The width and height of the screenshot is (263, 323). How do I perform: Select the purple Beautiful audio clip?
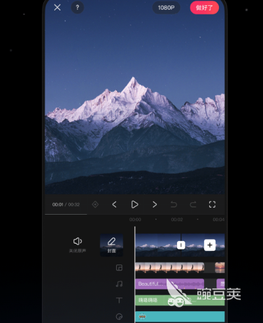169,284
